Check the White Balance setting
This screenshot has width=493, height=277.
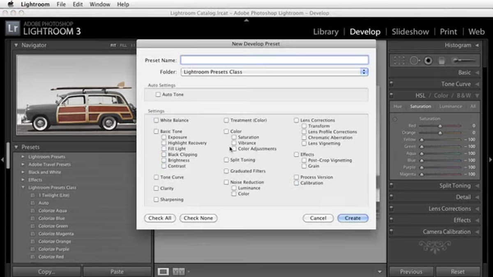click(156, 120)
